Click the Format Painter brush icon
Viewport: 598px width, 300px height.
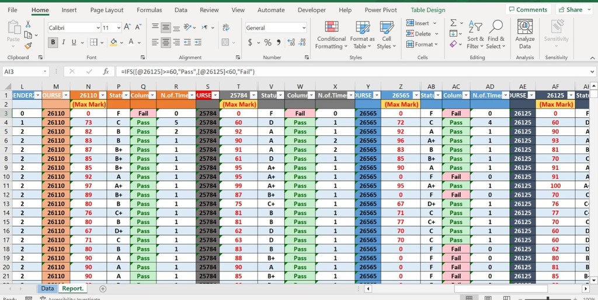28,46
